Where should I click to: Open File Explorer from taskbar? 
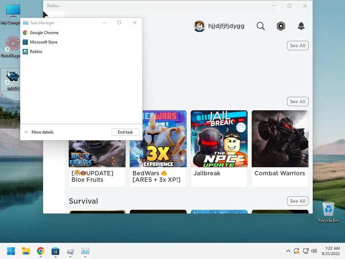pos(26,251)
